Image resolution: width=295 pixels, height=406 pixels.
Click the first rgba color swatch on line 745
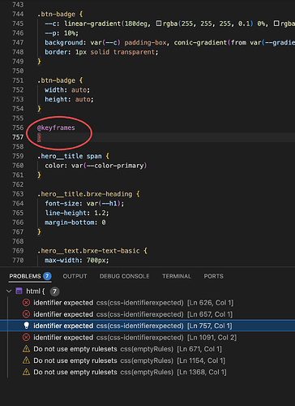pyautogui.click(x=159, y=24)
